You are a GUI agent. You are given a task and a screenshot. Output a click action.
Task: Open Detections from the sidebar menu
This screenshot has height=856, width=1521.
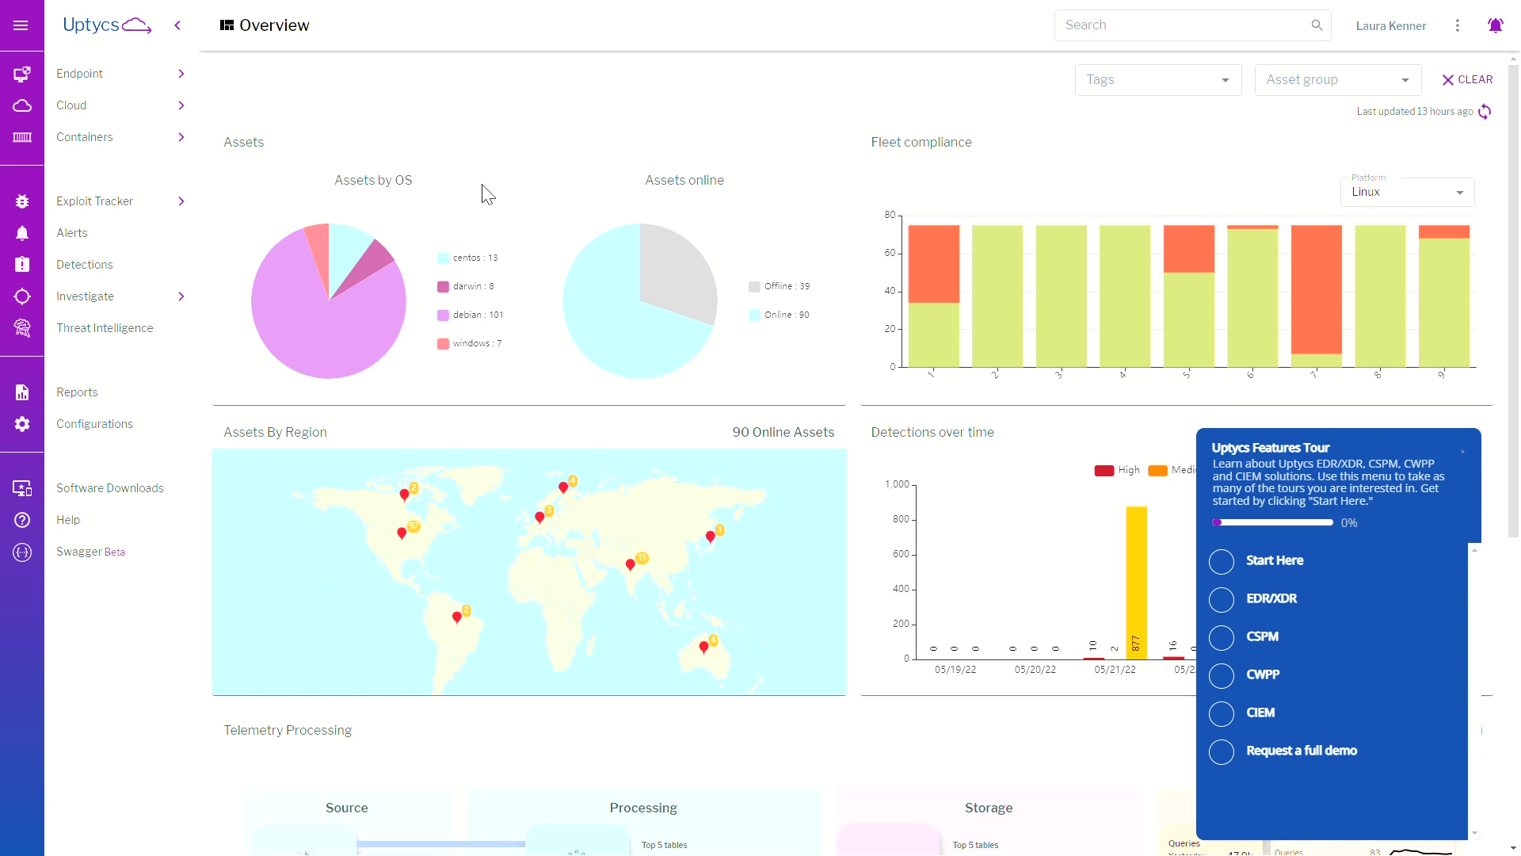pyautogui.click(x=85, y=265)
